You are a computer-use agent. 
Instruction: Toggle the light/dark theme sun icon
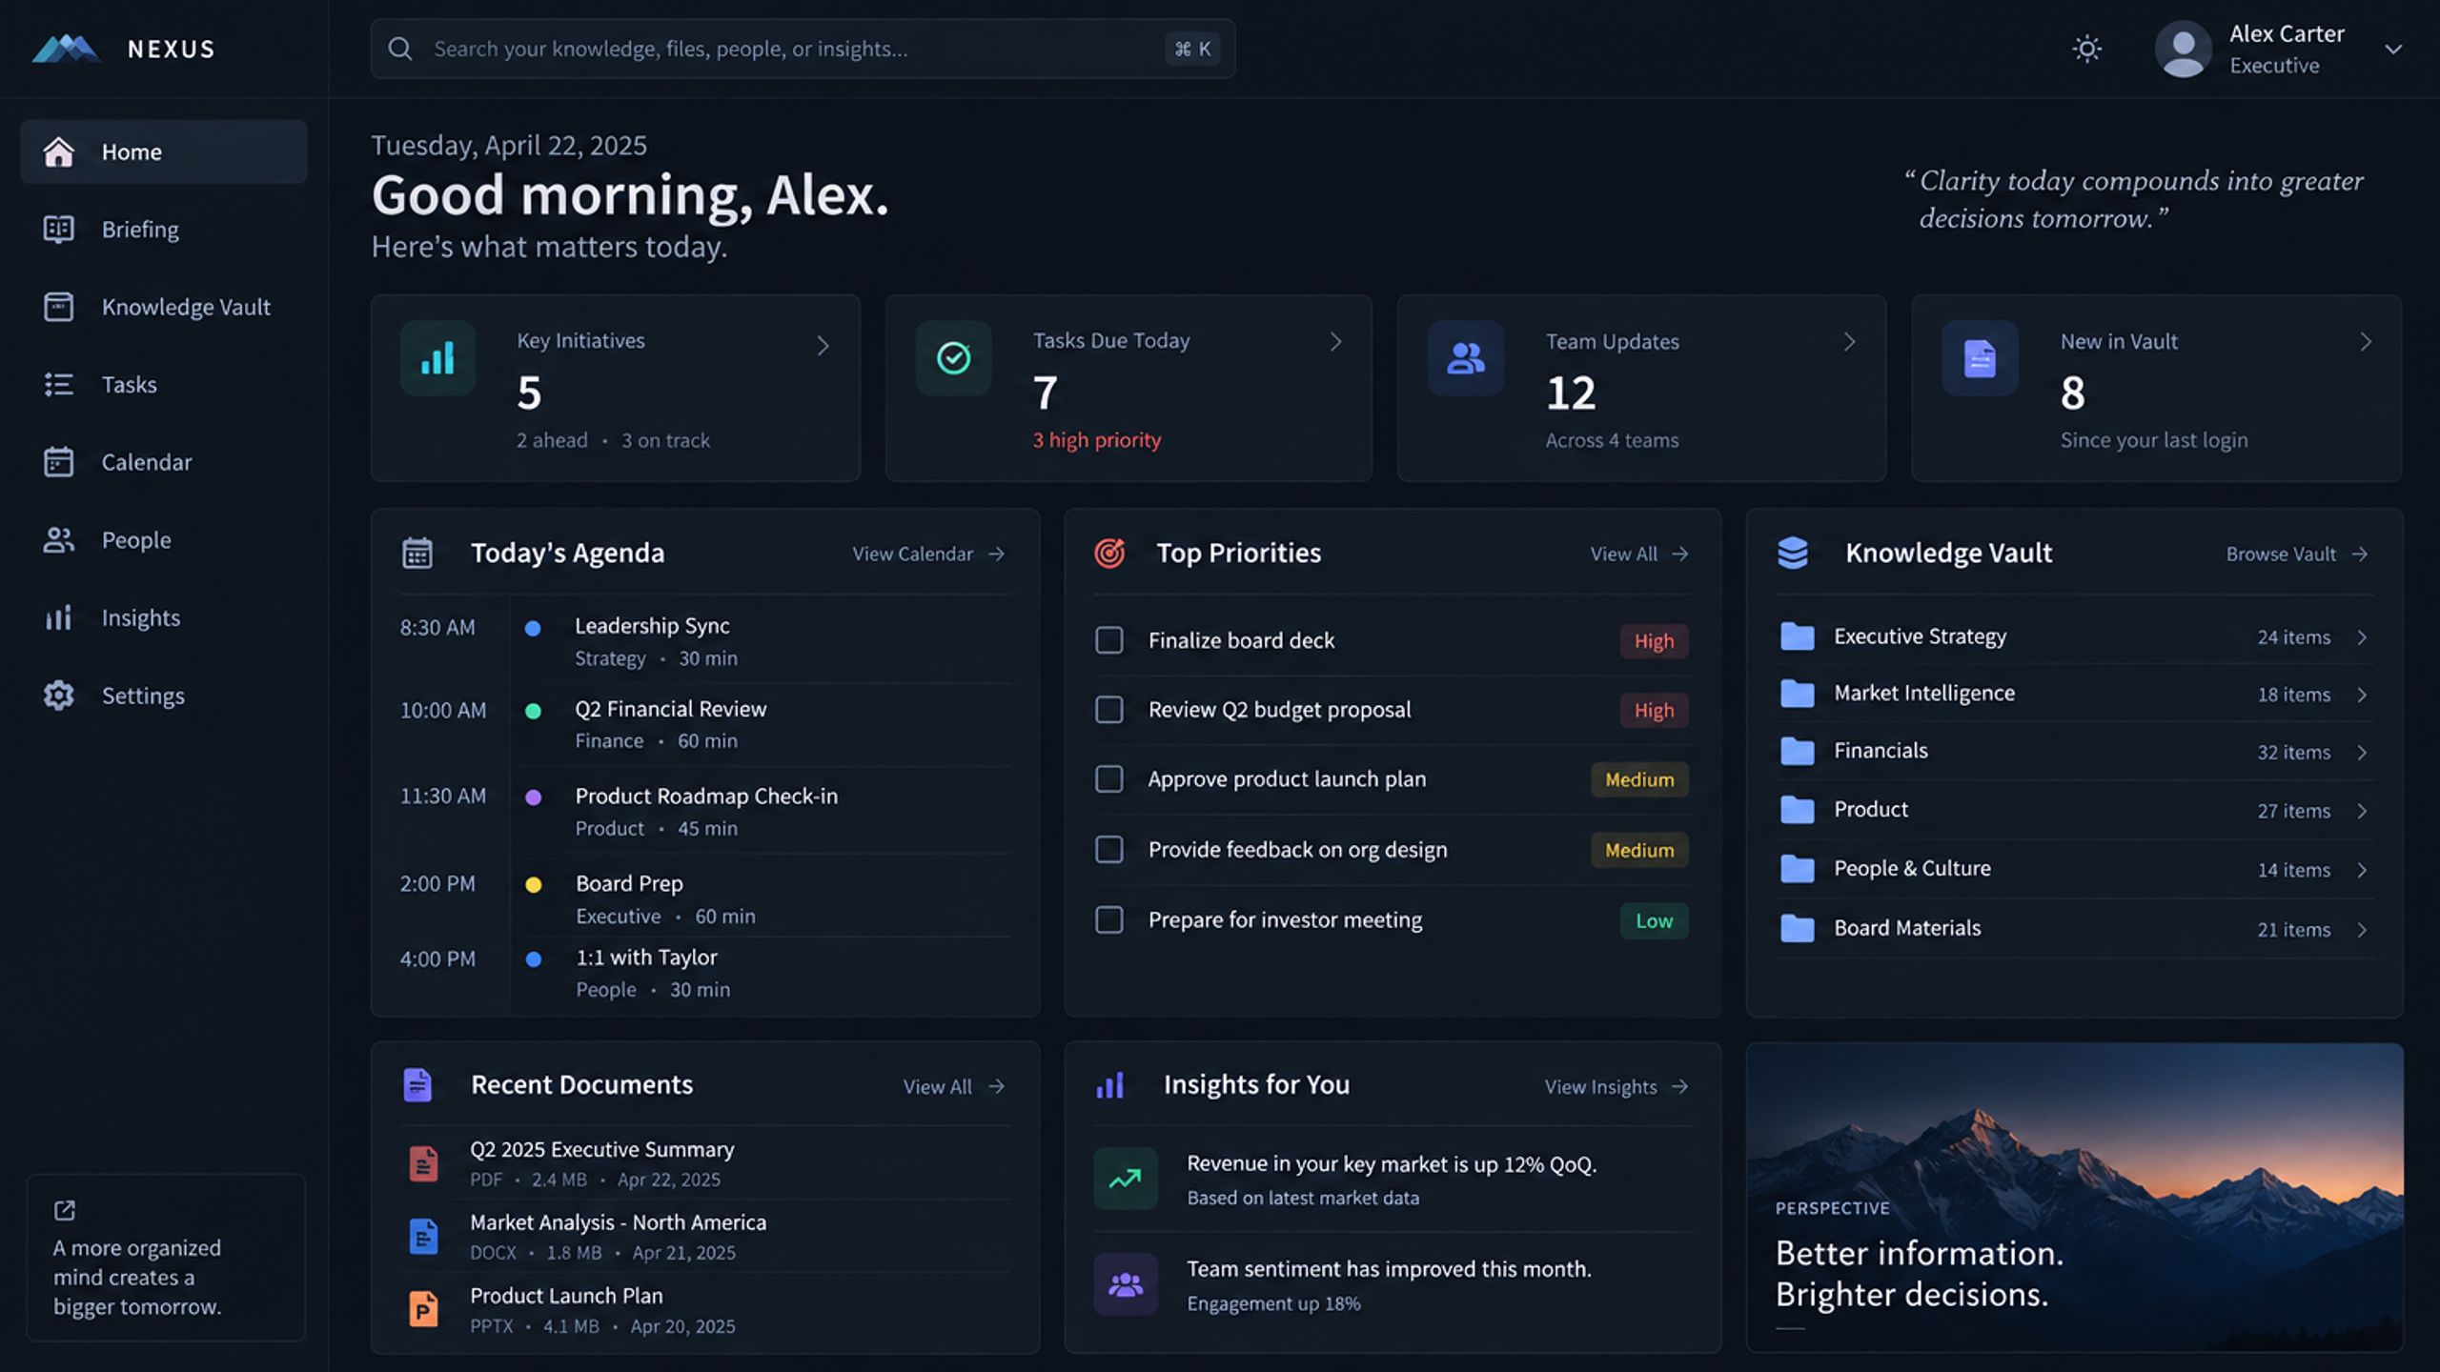click(x=2086, y=49)
